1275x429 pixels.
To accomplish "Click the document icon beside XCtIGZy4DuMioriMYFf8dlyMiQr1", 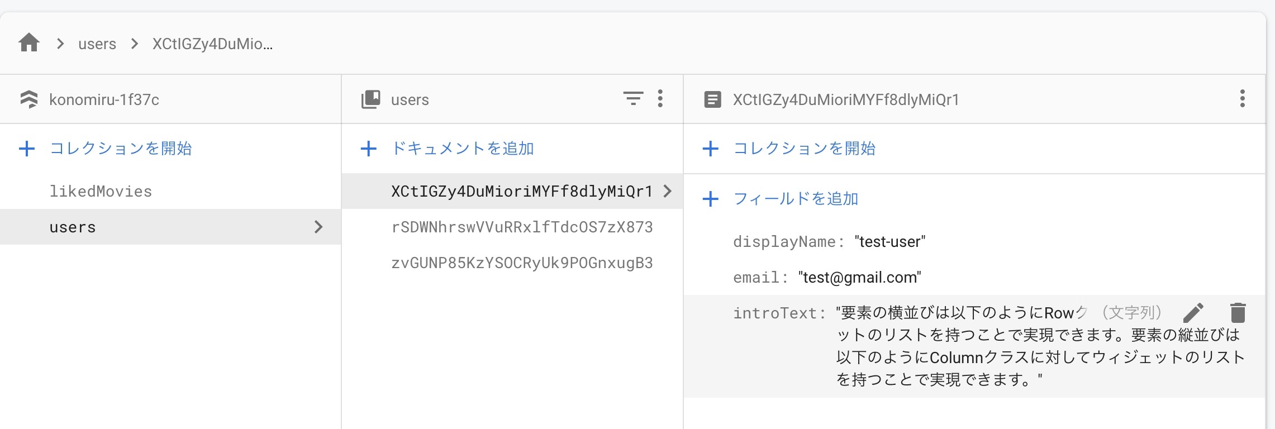I will [712, 99].
